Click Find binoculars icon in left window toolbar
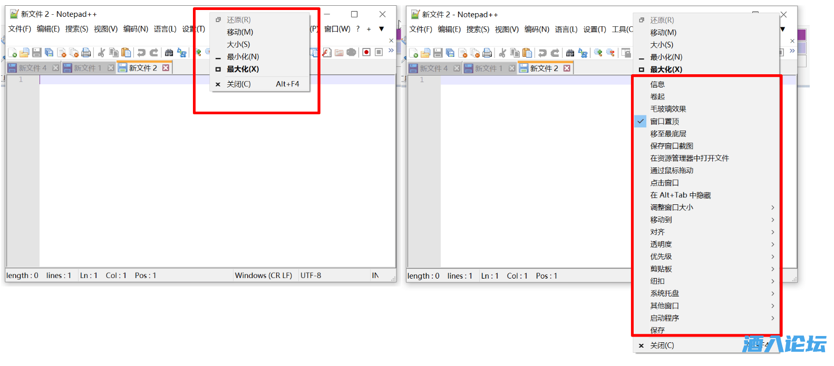Image resolution: width=834 pixels, height=366 pixels. coord(169,53)
